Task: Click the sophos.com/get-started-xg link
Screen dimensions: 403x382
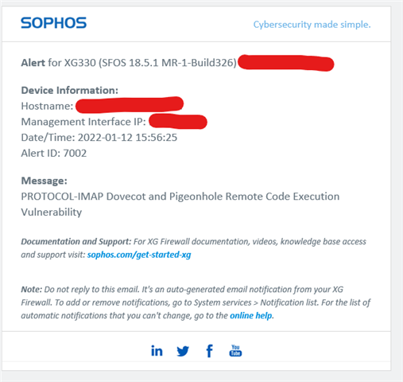Action: [x=139, y=255]
